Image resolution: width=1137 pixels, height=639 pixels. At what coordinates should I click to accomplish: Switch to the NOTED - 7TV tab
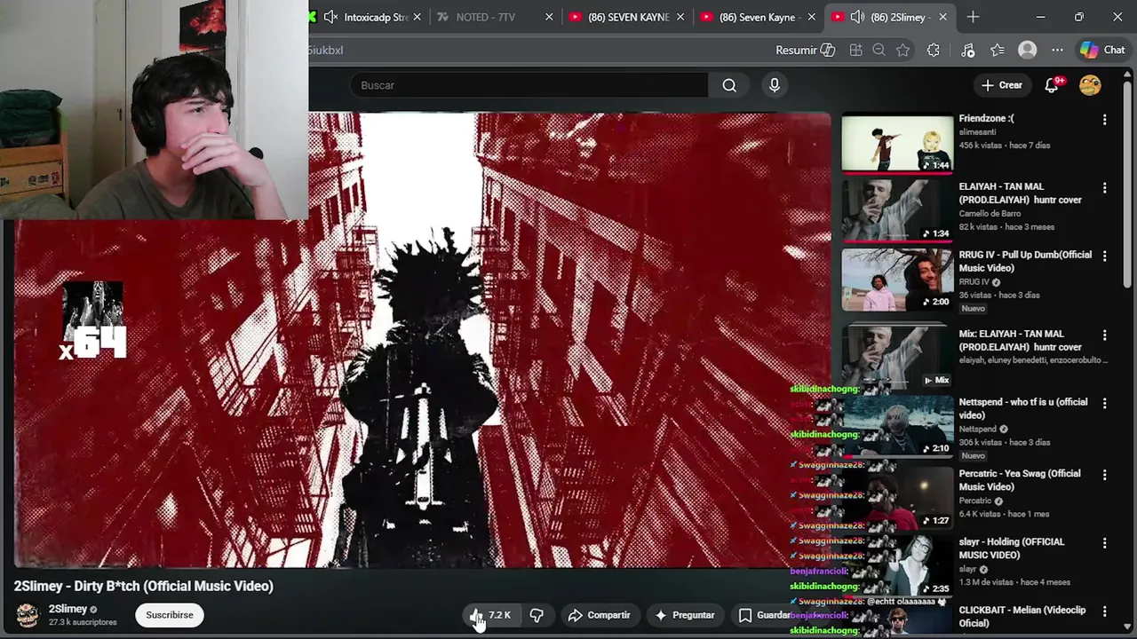485,17
